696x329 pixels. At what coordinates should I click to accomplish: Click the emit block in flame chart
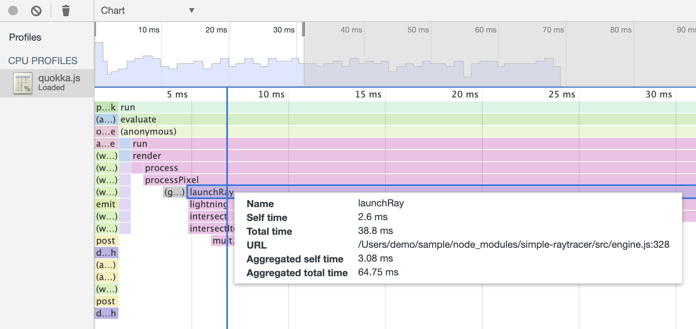coord(106,204)
